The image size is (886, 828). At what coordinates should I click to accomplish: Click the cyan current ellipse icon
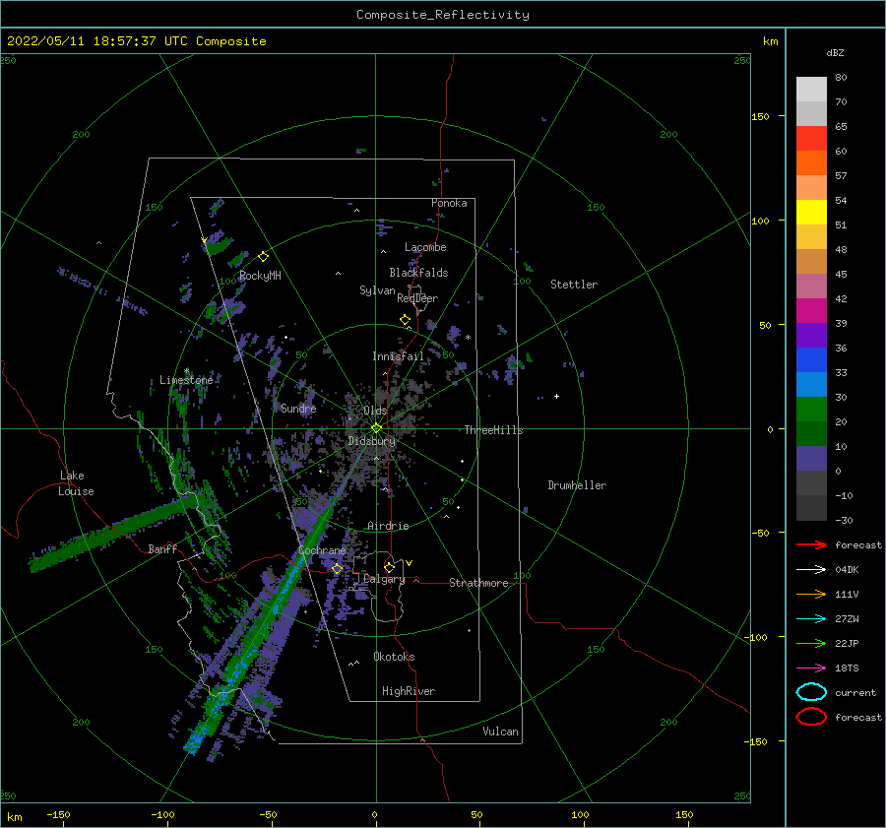click(811, 692)
